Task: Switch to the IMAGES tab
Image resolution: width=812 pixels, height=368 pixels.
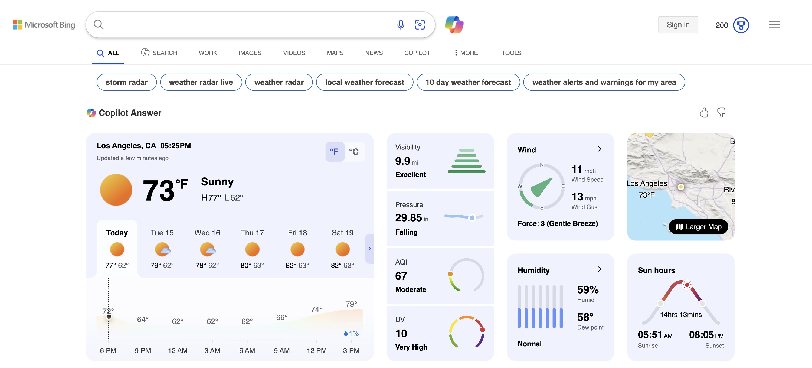Action: point(250,53)
